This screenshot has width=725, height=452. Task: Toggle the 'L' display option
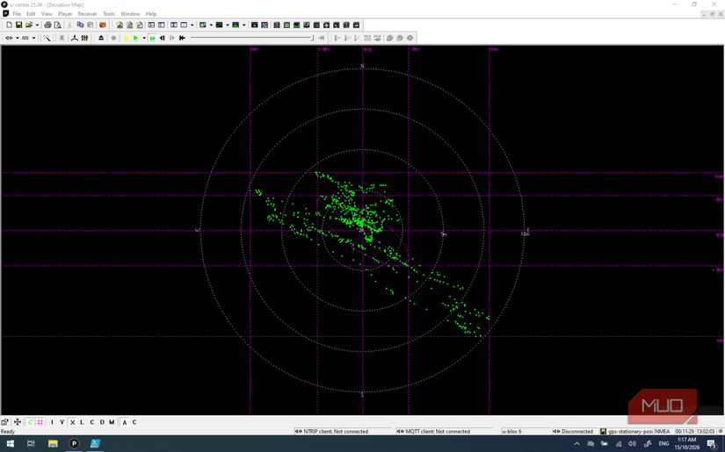click(82, 422)
